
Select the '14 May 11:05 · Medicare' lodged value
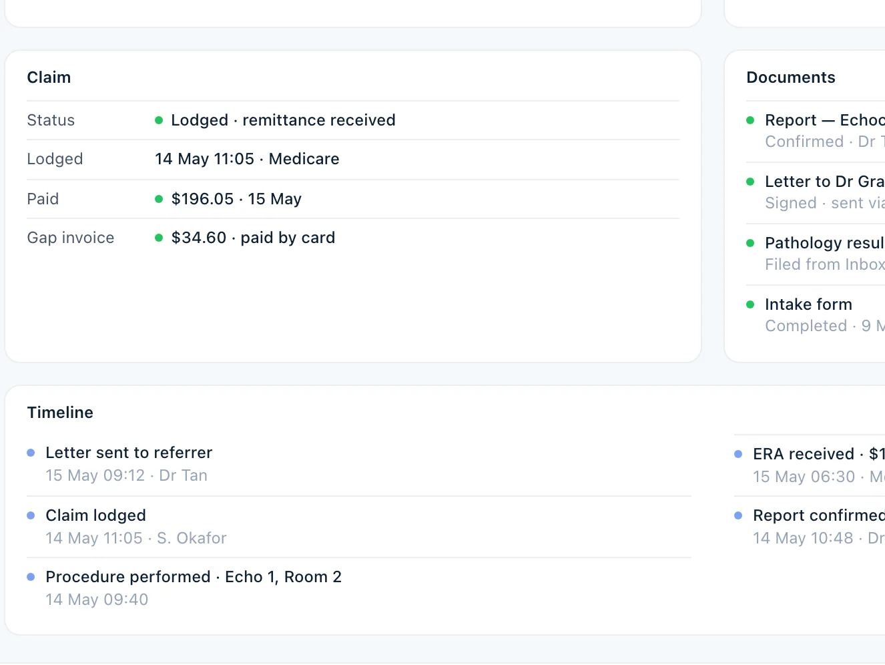tap(247, 159)
